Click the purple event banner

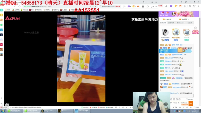click(179, 14)
